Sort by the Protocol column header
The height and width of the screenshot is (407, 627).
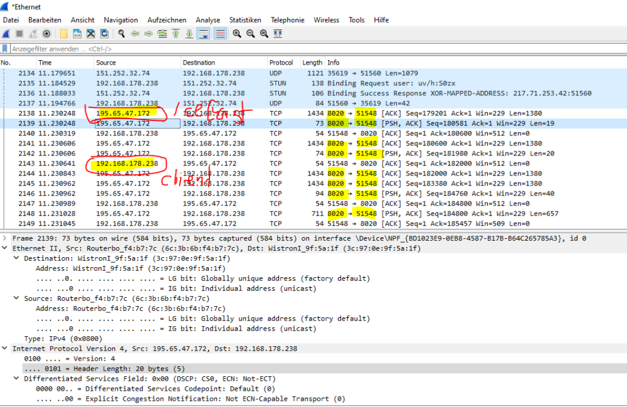282,63
